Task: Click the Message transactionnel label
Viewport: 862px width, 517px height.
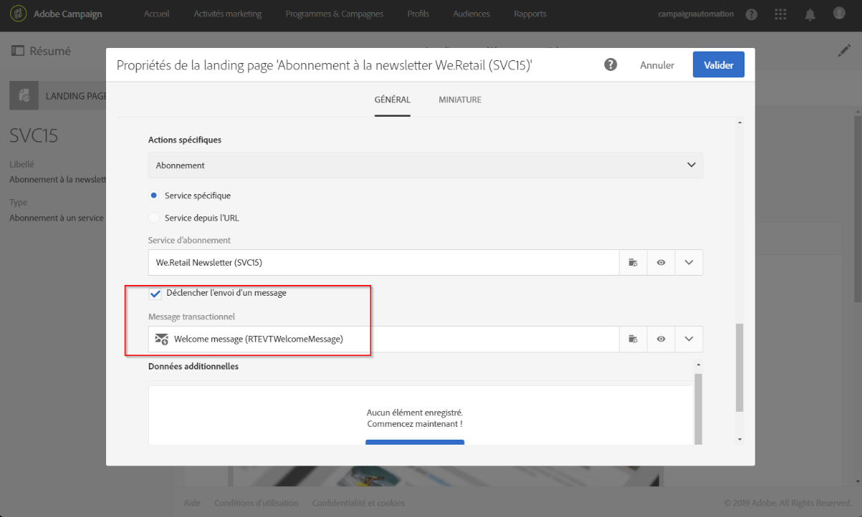Action: (x=191, y=317)
